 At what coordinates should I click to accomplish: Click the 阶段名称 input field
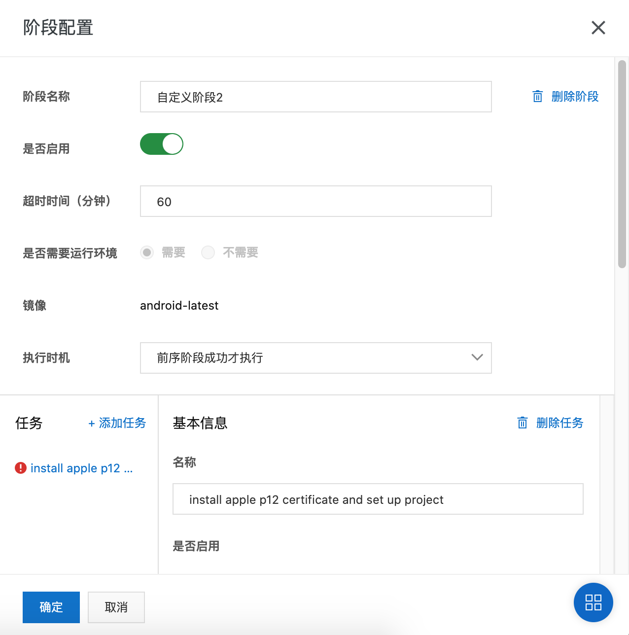pos(316,97)
